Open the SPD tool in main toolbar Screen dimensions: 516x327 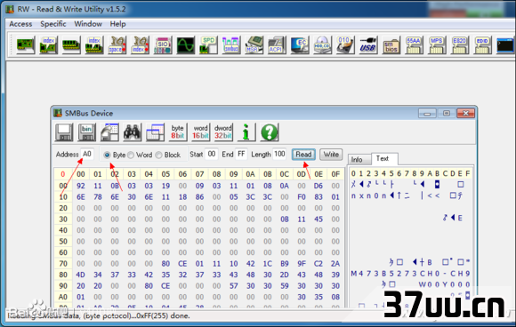(x=208, y=45)
